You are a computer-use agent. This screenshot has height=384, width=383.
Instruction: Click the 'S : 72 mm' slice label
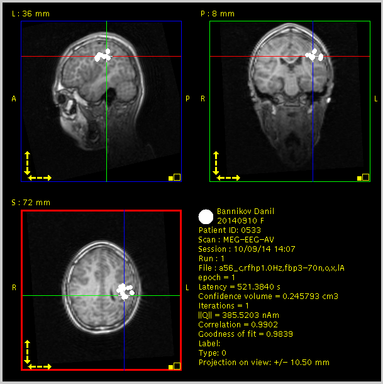pos(31,203)
